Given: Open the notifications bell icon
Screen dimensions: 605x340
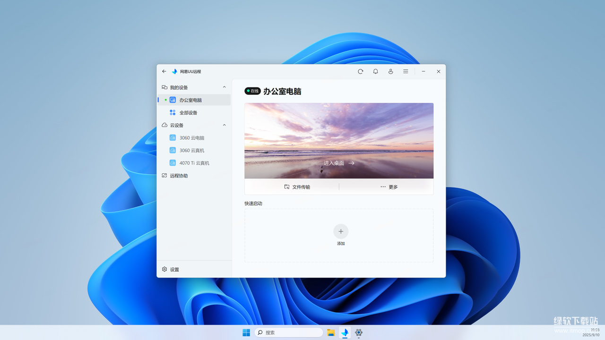Looking at the screenshot, I should point(375,71).
